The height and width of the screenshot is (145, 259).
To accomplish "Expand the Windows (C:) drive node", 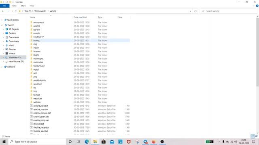I will click(x=3, y=57).
